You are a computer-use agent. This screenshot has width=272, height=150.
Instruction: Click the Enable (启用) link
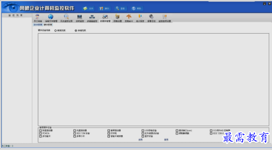[x=140, y=140]
